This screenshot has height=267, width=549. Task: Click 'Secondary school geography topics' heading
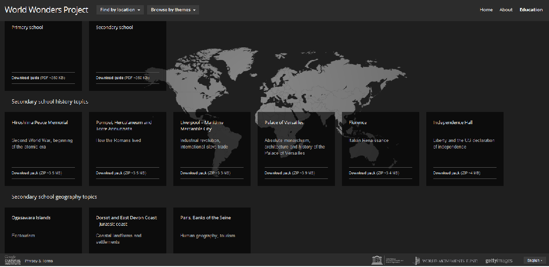coord(54,197)
